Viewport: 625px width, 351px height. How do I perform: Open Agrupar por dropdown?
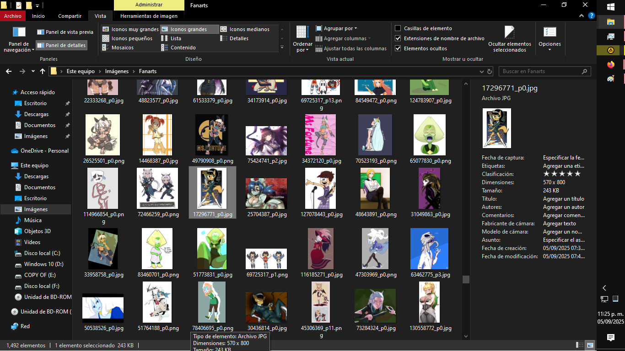(x=336, y=28)
